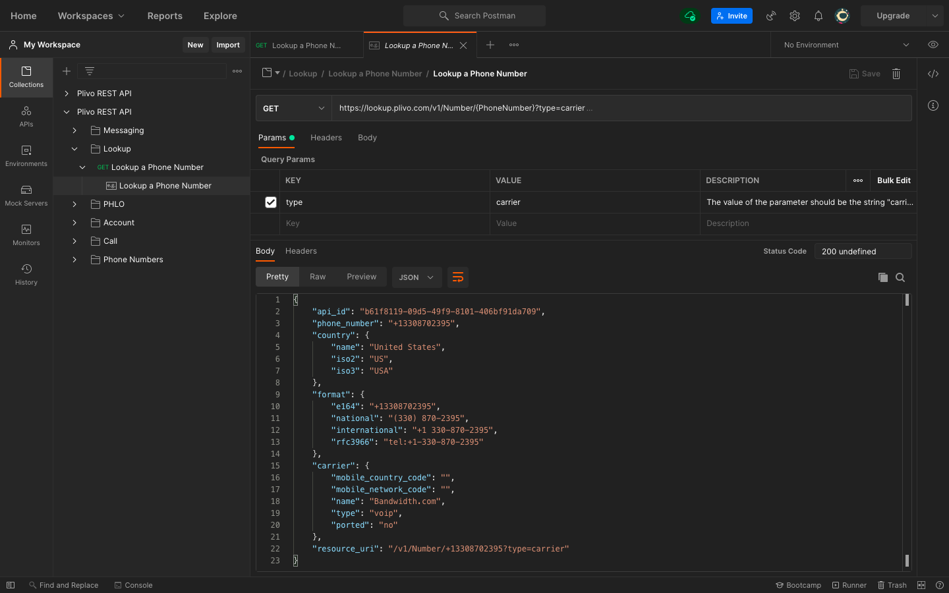Click Bulk Edit for query params
The width and height of the screenshot is (949, 593).
pyautogui.click(x=893, y=181)
